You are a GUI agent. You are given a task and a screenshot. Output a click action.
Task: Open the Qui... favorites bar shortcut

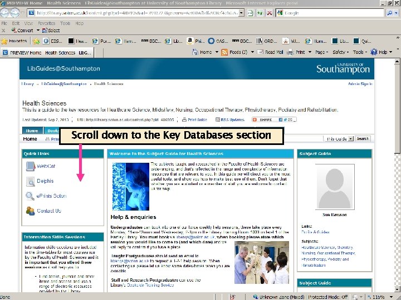click(x=363, y=41)
